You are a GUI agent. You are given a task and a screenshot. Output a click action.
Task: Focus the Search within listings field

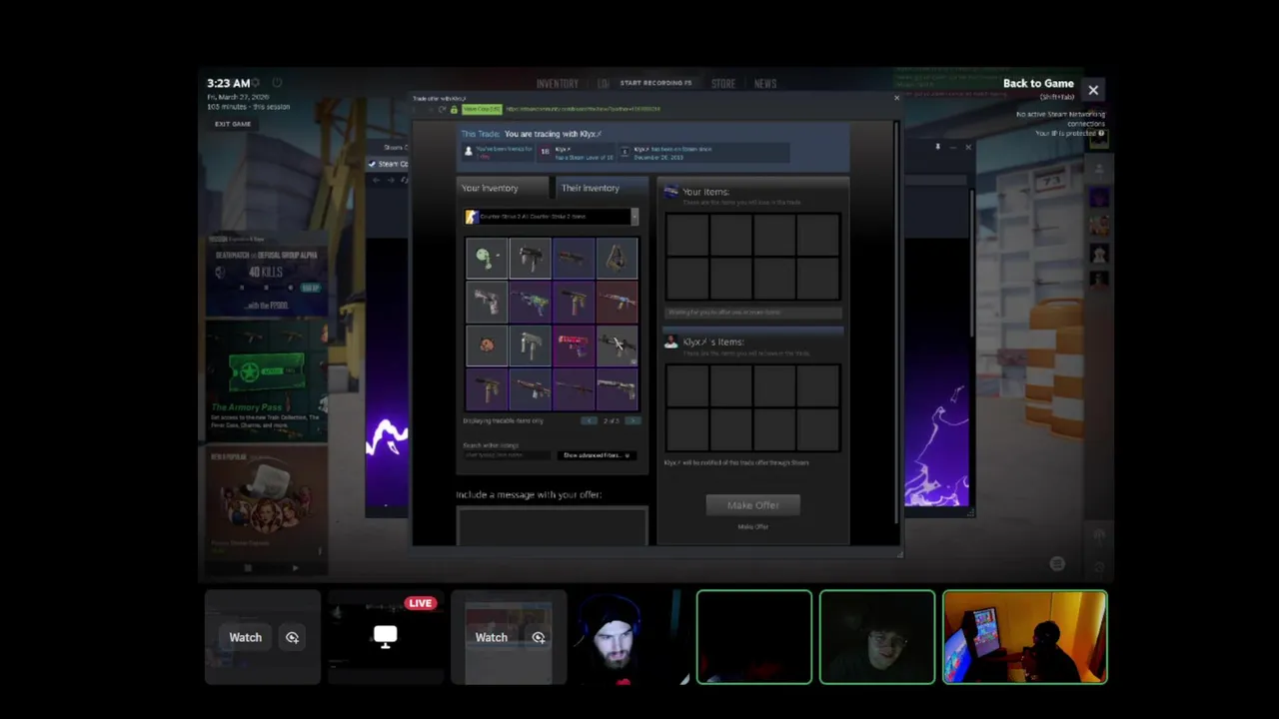point(507,455)
